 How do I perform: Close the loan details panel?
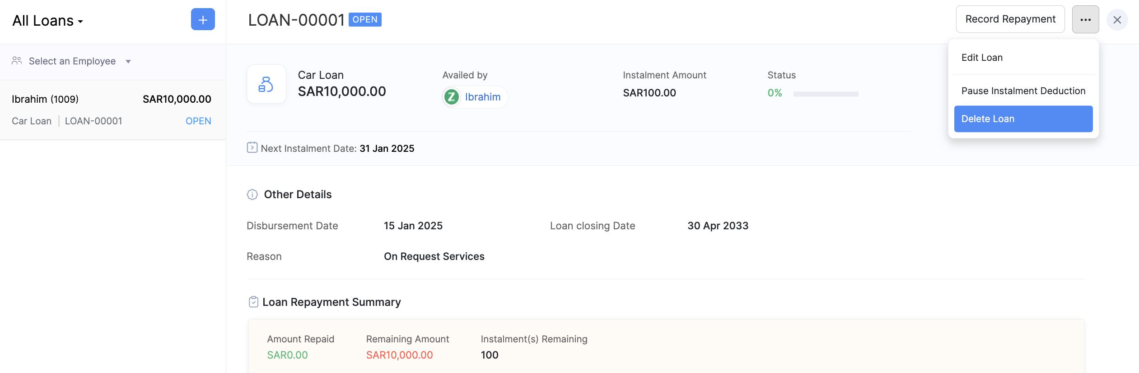1117,20
